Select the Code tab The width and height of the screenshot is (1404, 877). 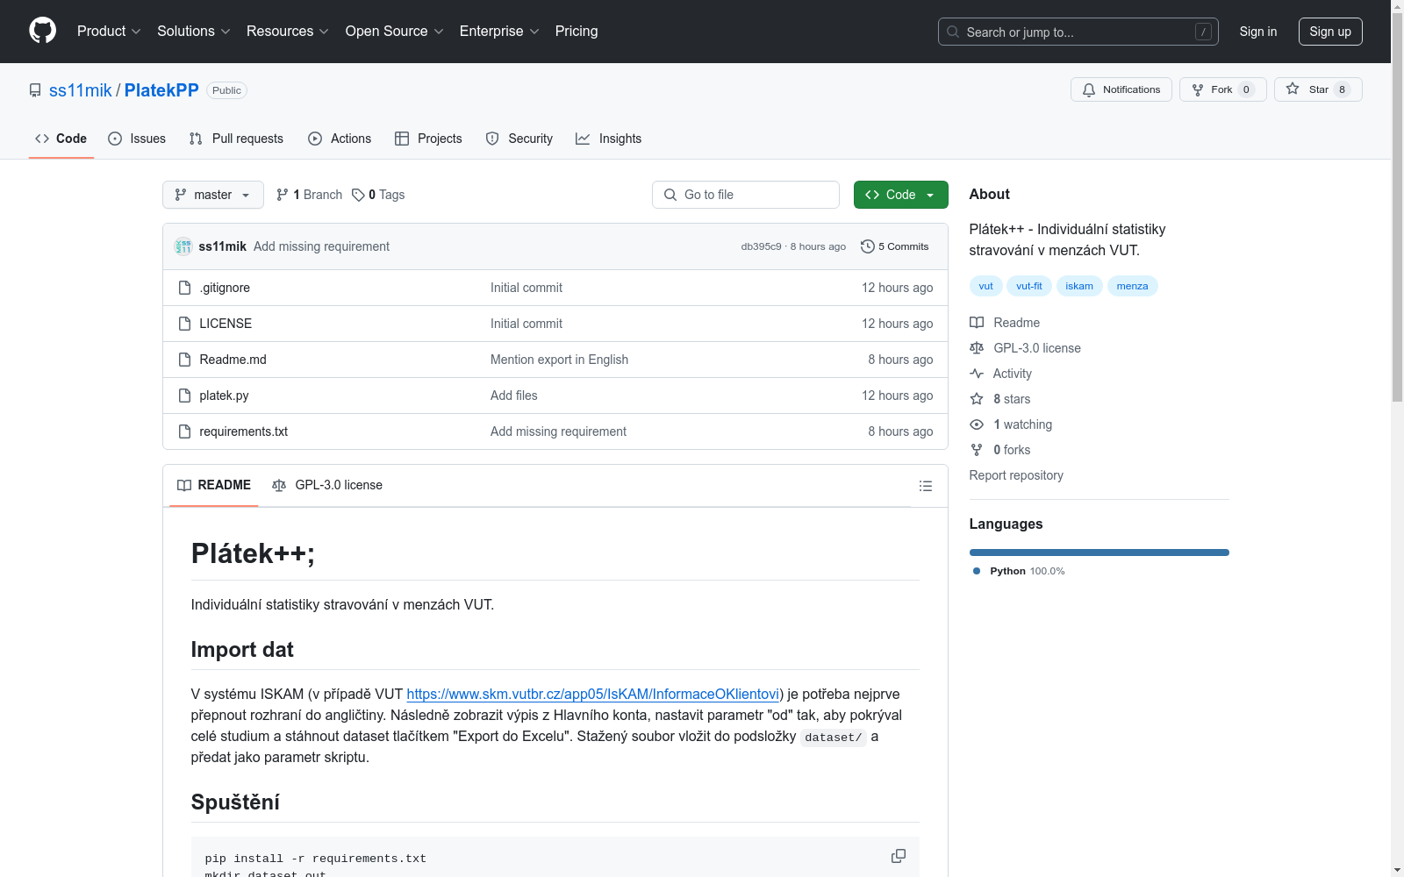point(61,139)
